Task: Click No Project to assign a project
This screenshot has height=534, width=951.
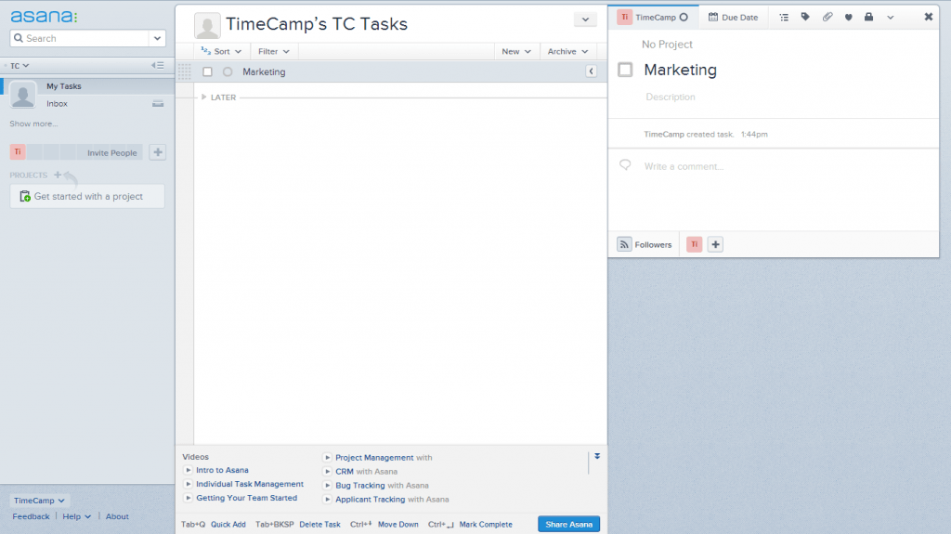Action: [667, 45]
